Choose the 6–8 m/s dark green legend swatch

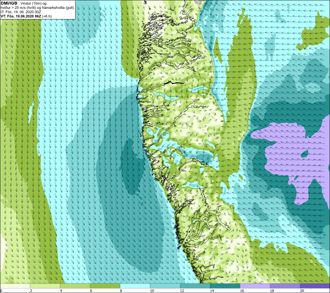(x=105, y=286)
